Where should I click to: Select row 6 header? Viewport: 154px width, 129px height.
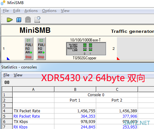7,121
